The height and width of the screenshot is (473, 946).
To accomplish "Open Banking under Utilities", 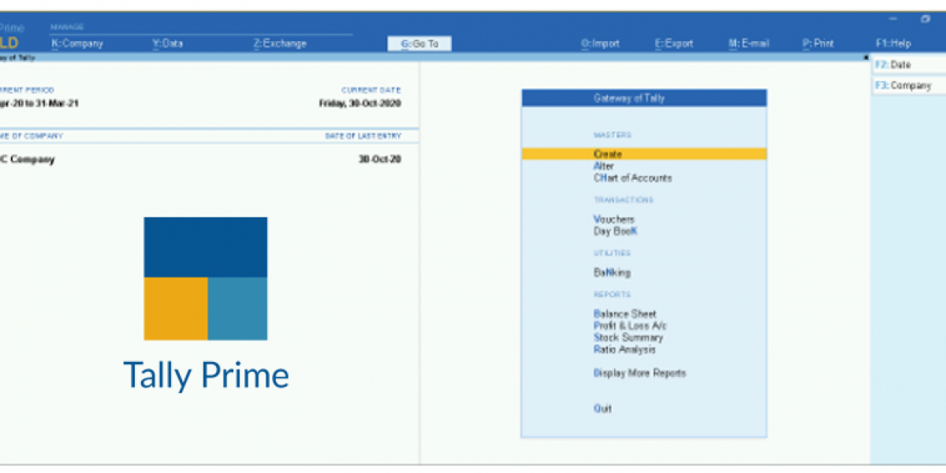I will pyautogui.click(x=612, y=273).
